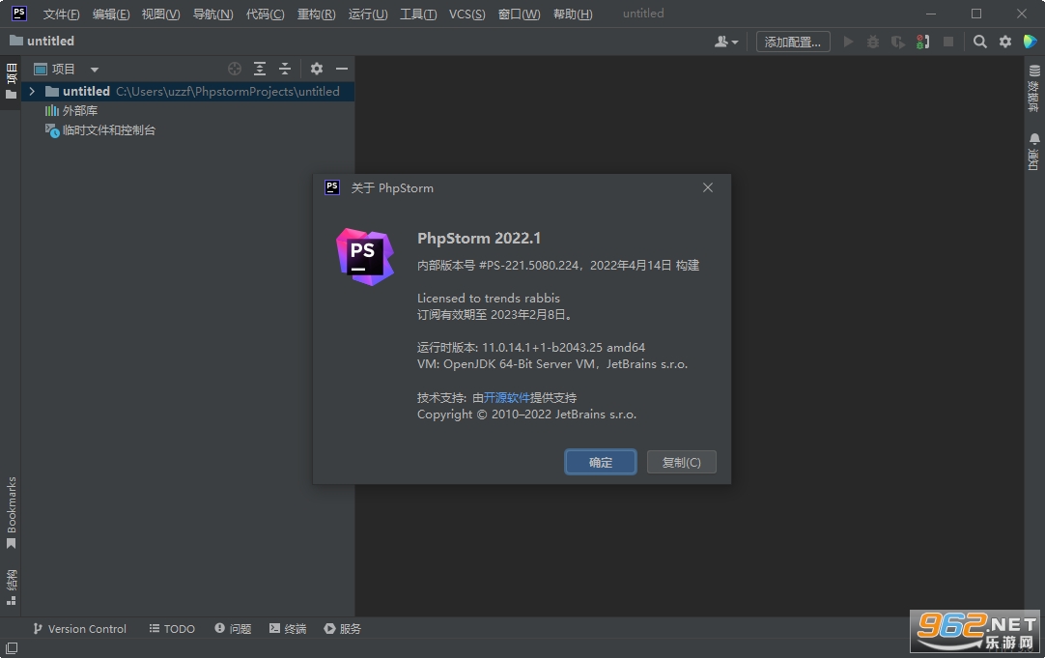Open the VCS(S) menu
The image size is (1045, 658).
(x=466, y=14)
